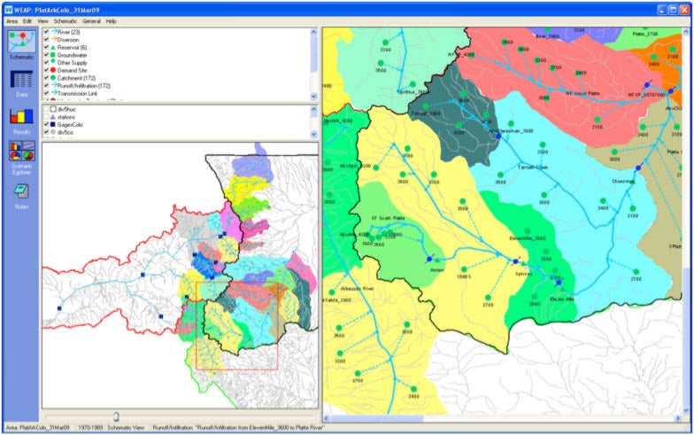Open the Schematic menu
Viewport: 694px width, 435px height.
(65, 20)
